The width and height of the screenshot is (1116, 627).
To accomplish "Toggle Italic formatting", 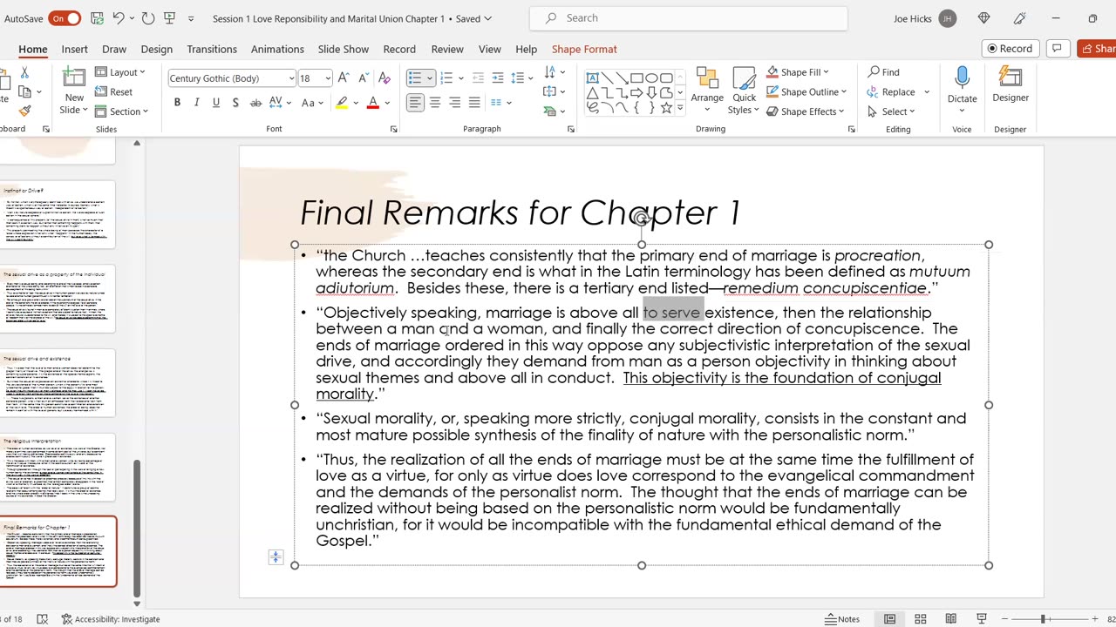I will [x=196, y=103].
